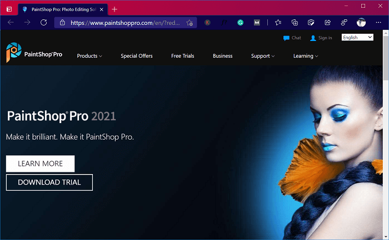Click the PaintShop Pro 2021 heading
Viewport: 389px width, 240px height.
click(x=61, y=116)
